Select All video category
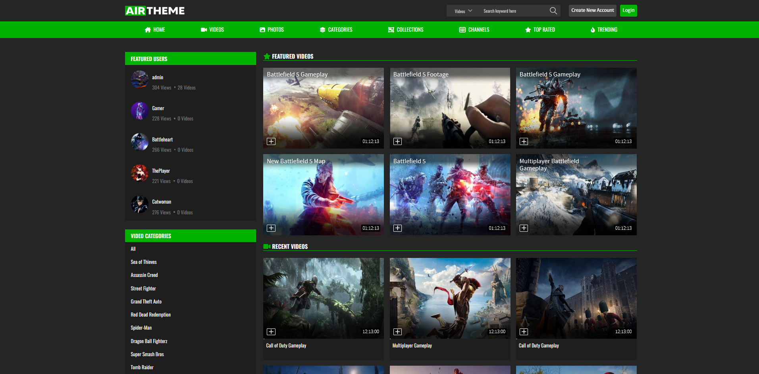 (x=133, y=249)
